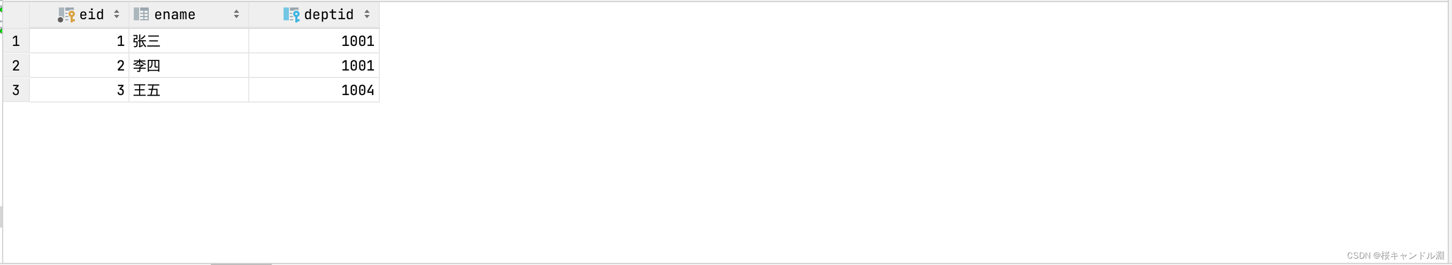
Task: Click the cell containing 张三
Action: (x=189, y=41)
